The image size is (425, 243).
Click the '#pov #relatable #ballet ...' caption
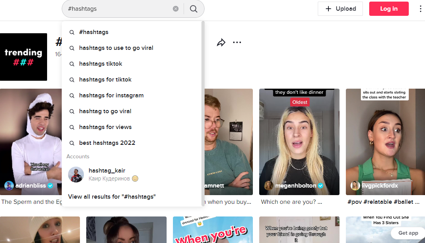pyautogui.click(x=383, y=202)
